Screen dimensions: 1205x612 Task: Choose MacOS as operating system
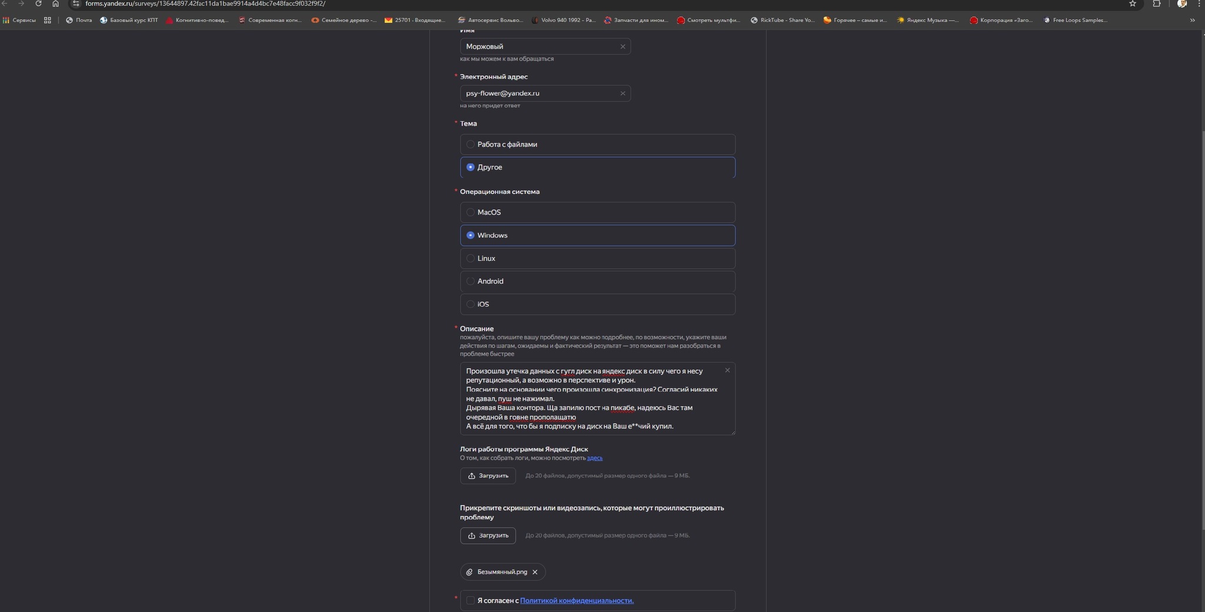tap(471, 212)
